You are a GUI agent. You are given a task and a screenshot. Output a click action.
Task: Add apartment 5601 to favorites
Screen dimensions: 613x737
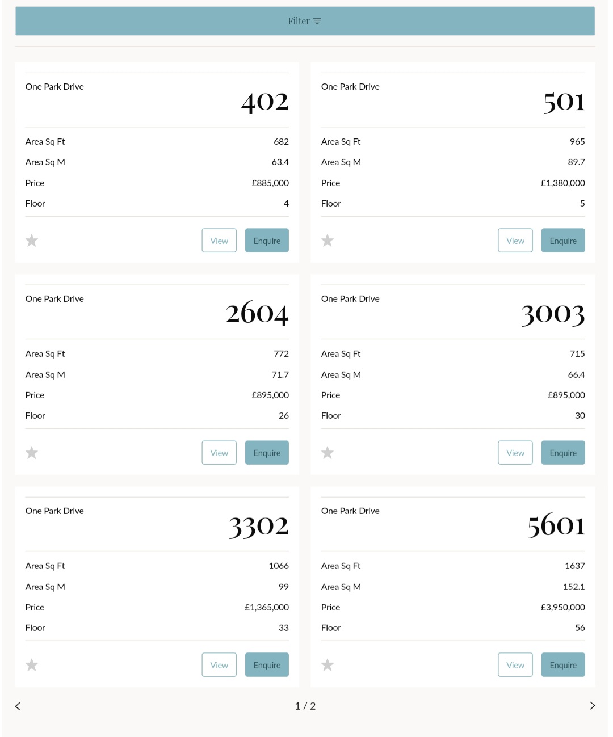328,665
